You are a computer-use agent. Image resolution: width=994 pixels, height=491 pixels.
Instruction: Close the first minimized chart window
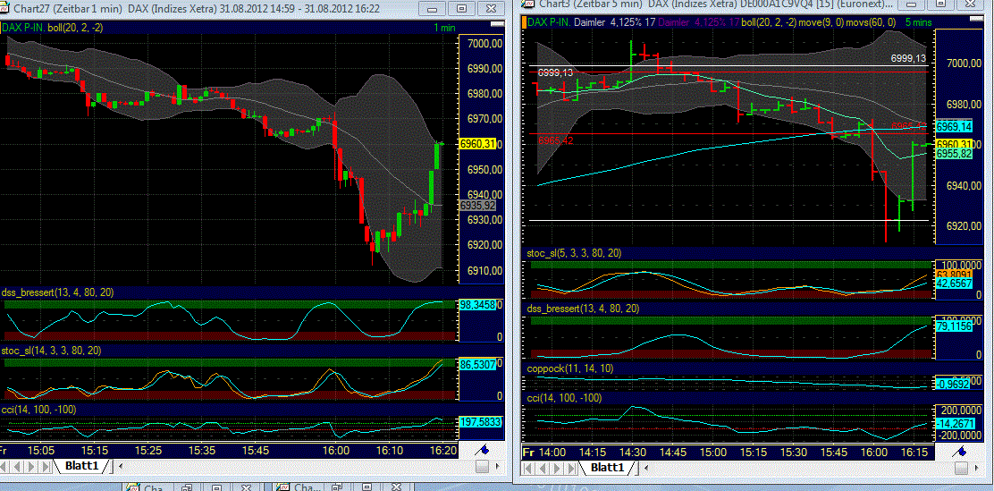coord(245,487)
